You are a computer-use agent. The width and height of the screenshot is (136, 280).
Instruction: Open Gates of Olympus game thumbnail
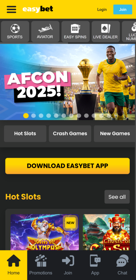pyautogui.click(x=45, y=232)
